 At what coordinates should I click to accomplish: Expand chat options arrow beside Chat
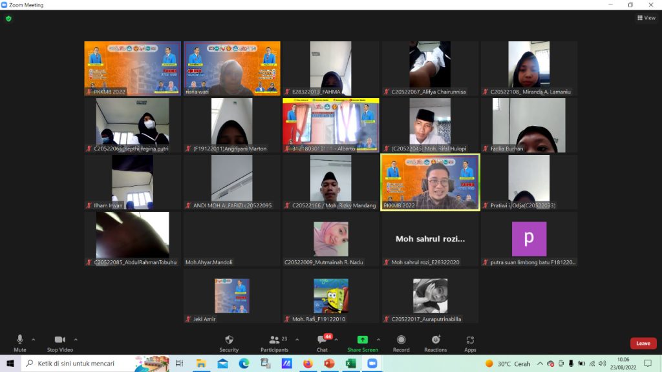coord(336,339)
